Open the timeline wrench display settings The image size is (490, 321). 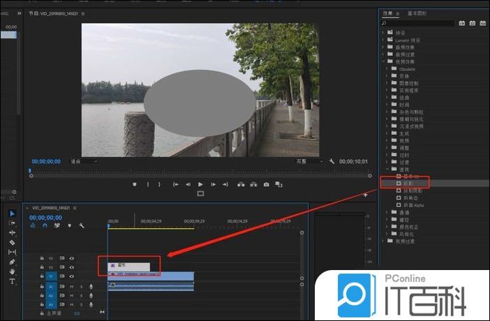click(x=82, y=225)
